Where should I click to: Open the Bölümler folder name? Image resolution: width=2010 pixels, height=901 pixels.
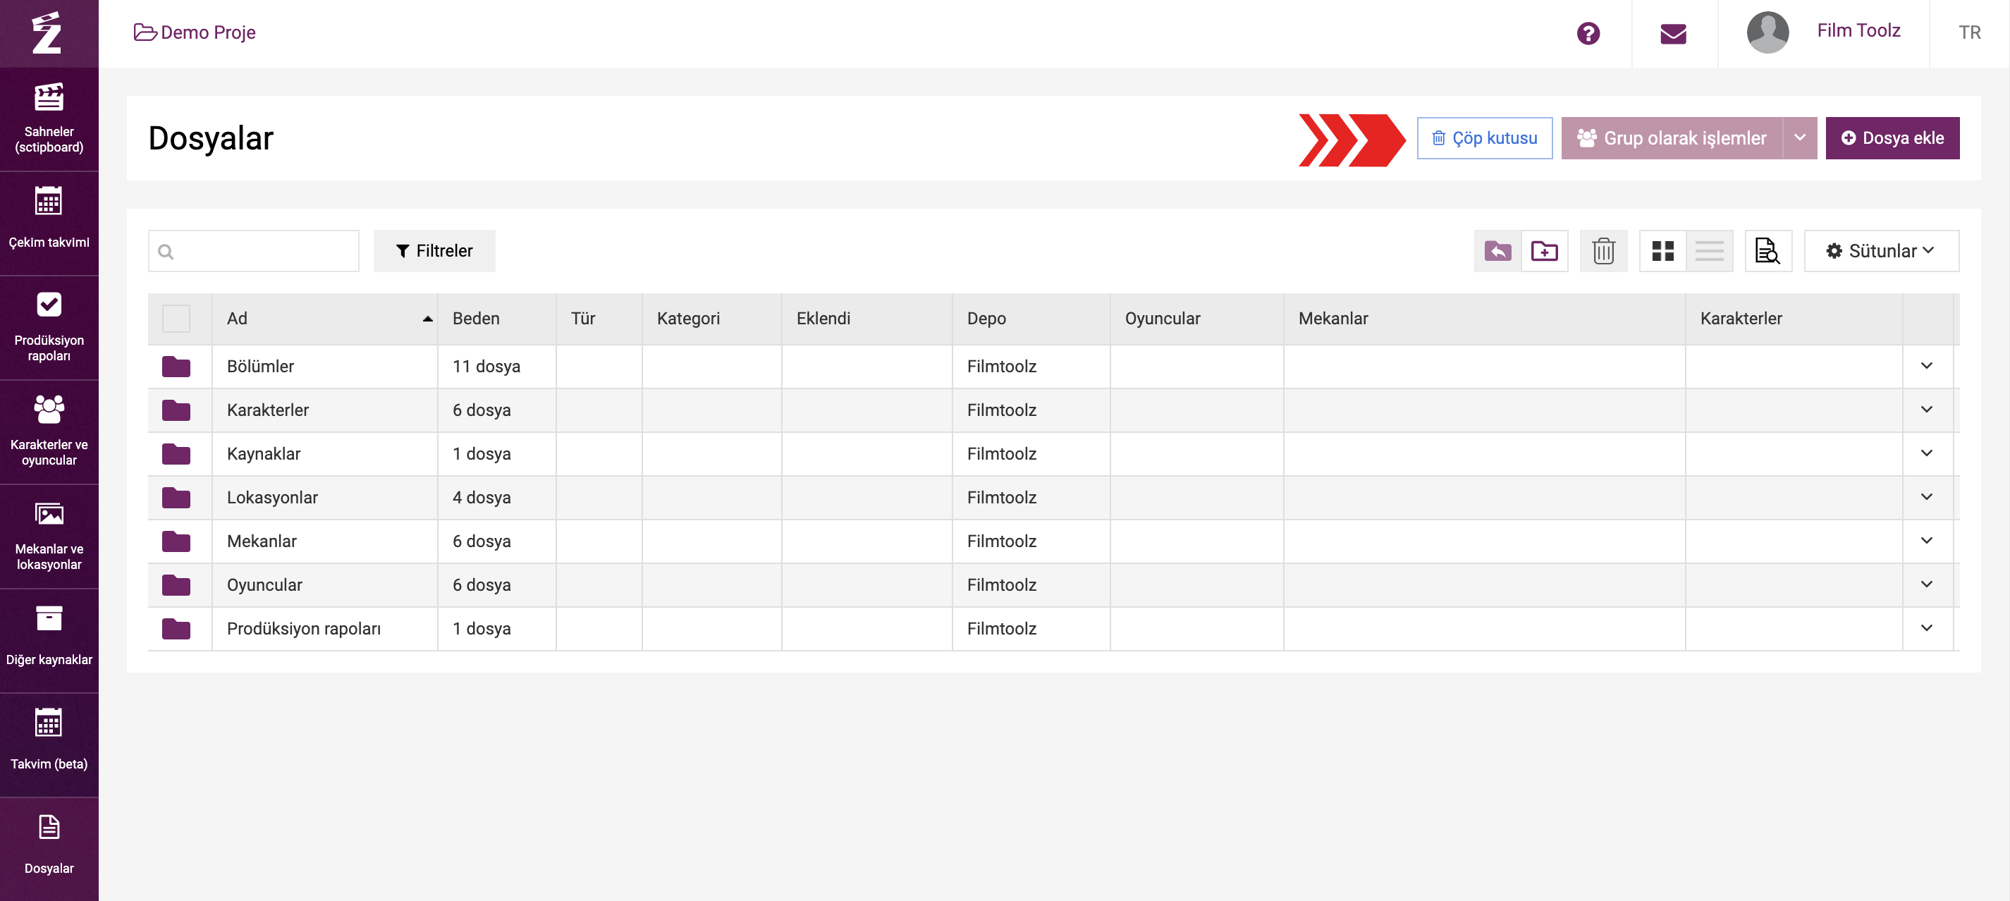click(x=260, y=367)
